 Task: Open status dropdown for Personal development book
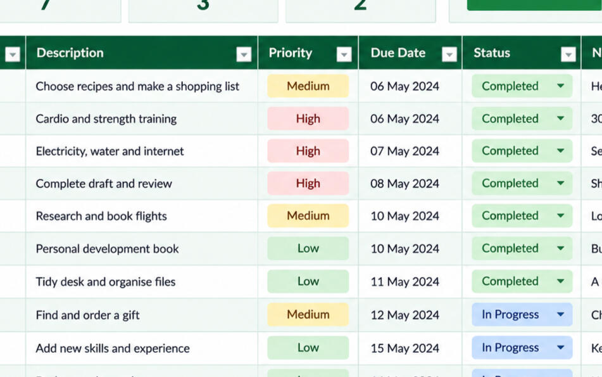click(x=560, y=248)
